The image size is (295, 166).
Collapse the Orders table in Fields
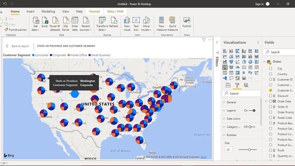pyautogui.click(x=264, y=61)
